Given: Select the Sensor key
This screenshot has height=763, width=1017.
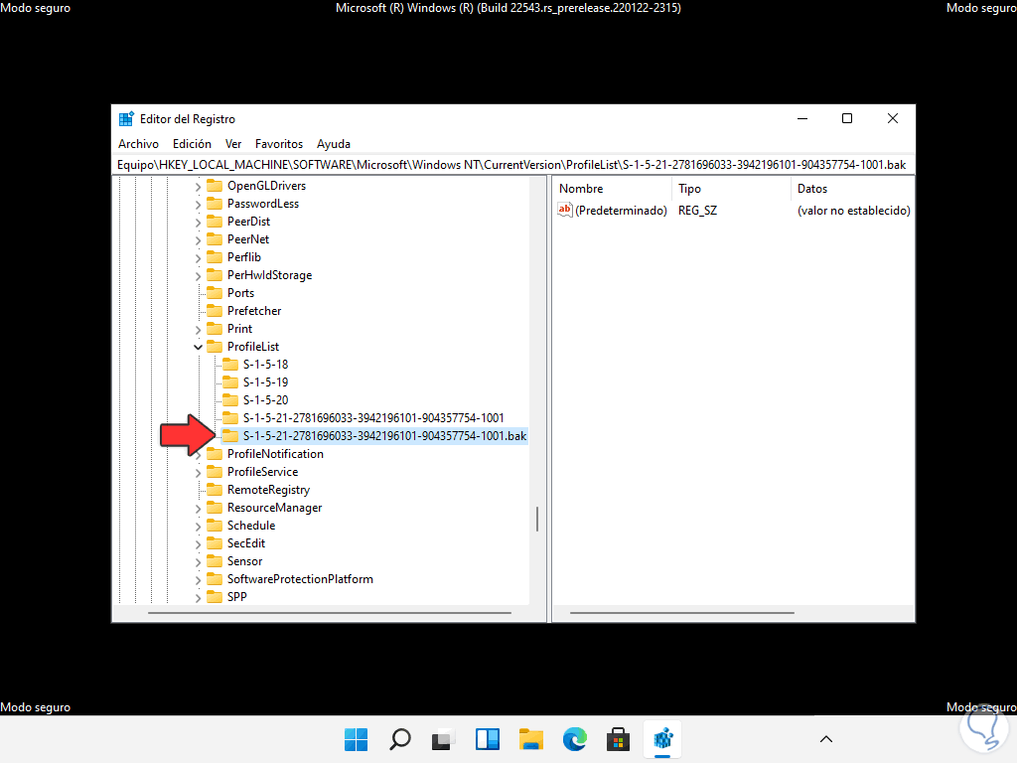Looking at the screenshot, I should [x=244, y=561].
